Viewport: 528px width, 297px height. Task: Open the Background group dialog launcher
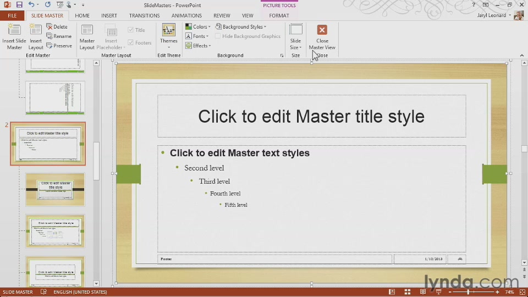tap(282, 56)
